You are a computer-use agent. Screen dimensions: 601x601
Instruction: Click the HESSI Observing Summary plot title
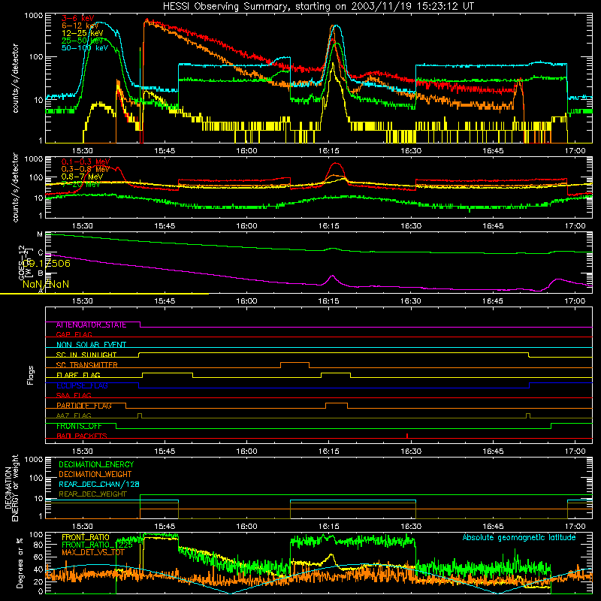[x=319, y=7]
